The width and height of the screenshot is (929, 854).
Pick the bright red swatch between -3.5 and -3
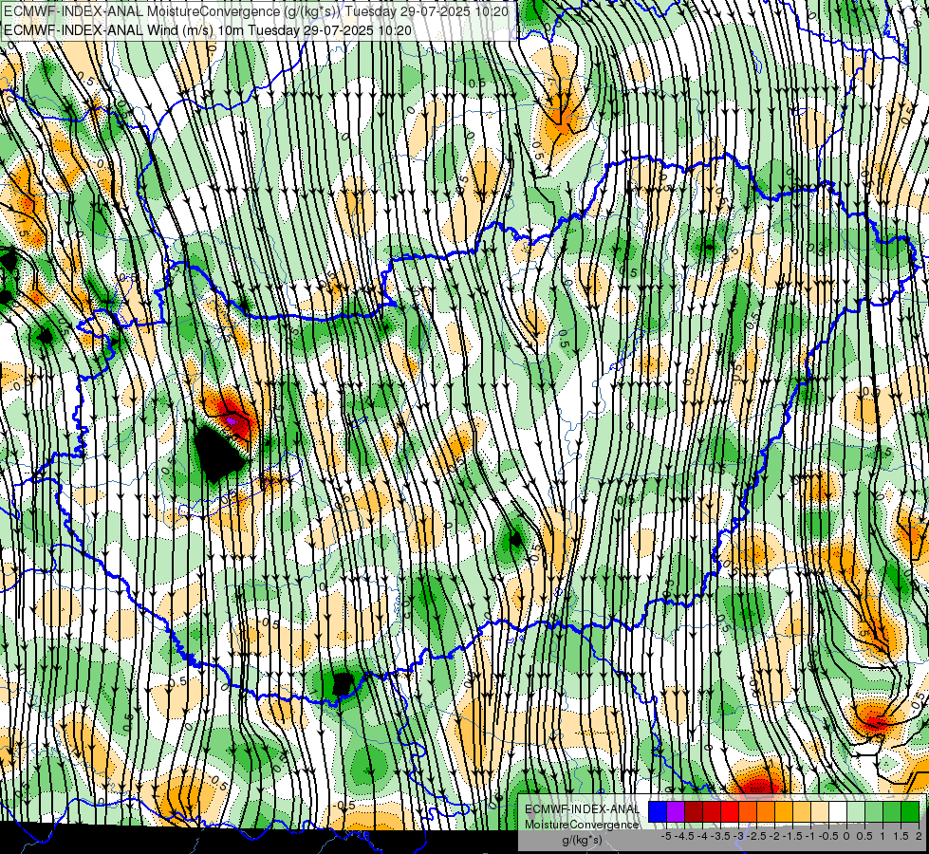coord(730,812)
